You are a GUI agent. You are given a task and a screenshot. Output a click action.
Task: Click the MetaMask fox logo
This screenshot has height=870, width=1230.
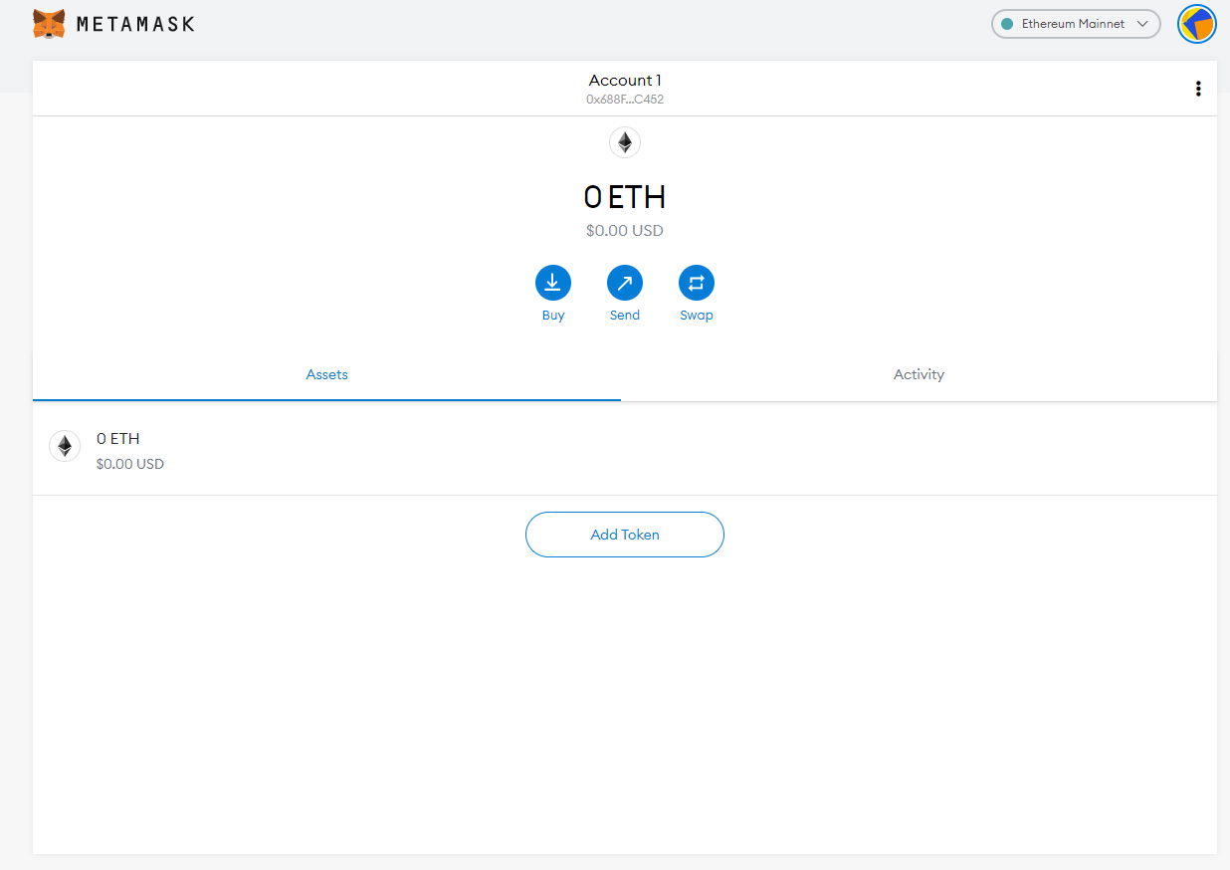(49, 24)
